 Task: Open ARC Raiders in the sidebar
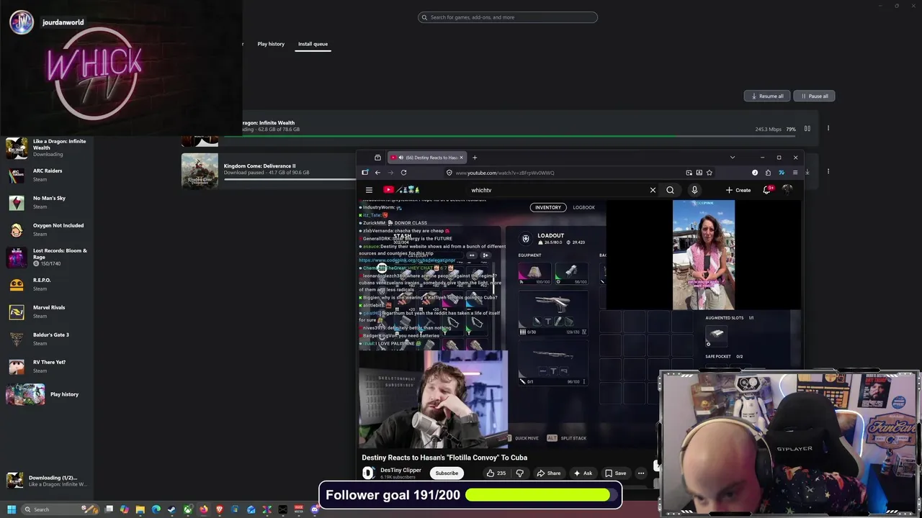click(47, 175)
